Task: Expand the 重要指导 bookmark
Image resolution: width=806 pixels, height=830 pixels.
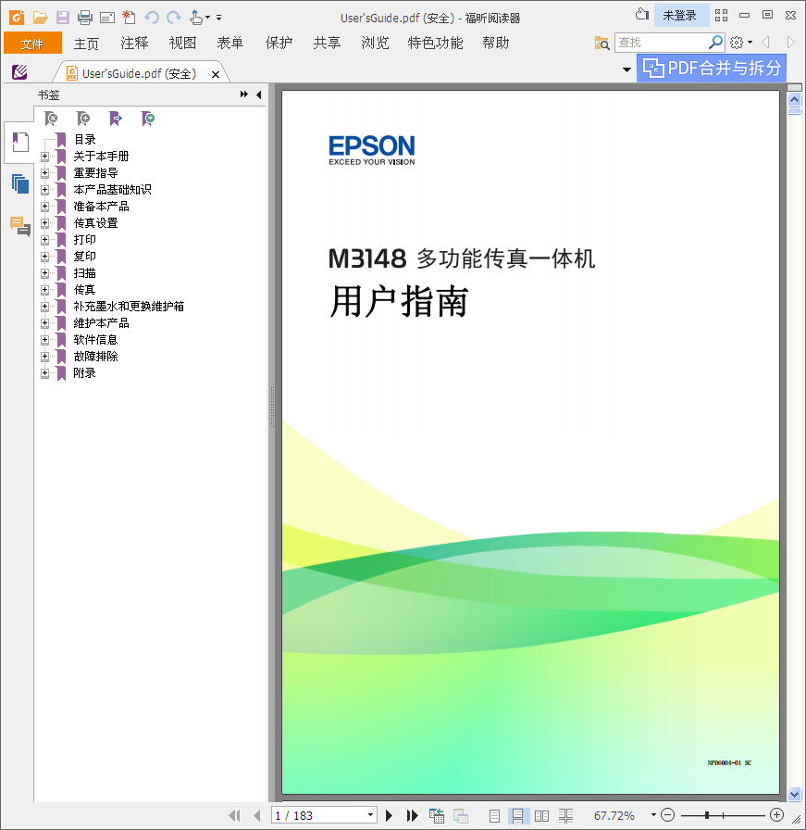Action: coord(45,173)
